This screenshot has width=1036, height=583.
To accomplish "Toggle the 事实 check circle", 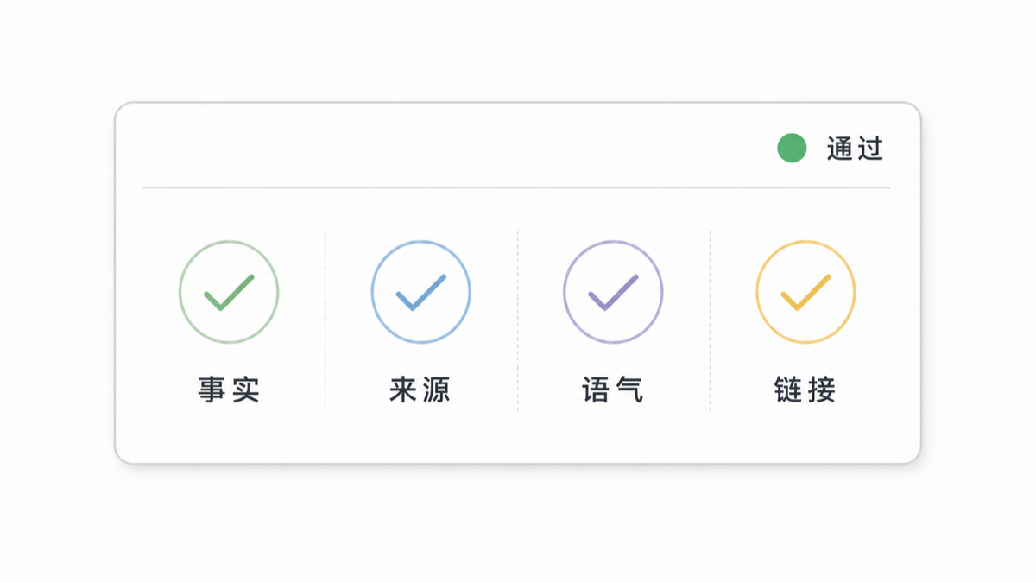I will 229,292.
